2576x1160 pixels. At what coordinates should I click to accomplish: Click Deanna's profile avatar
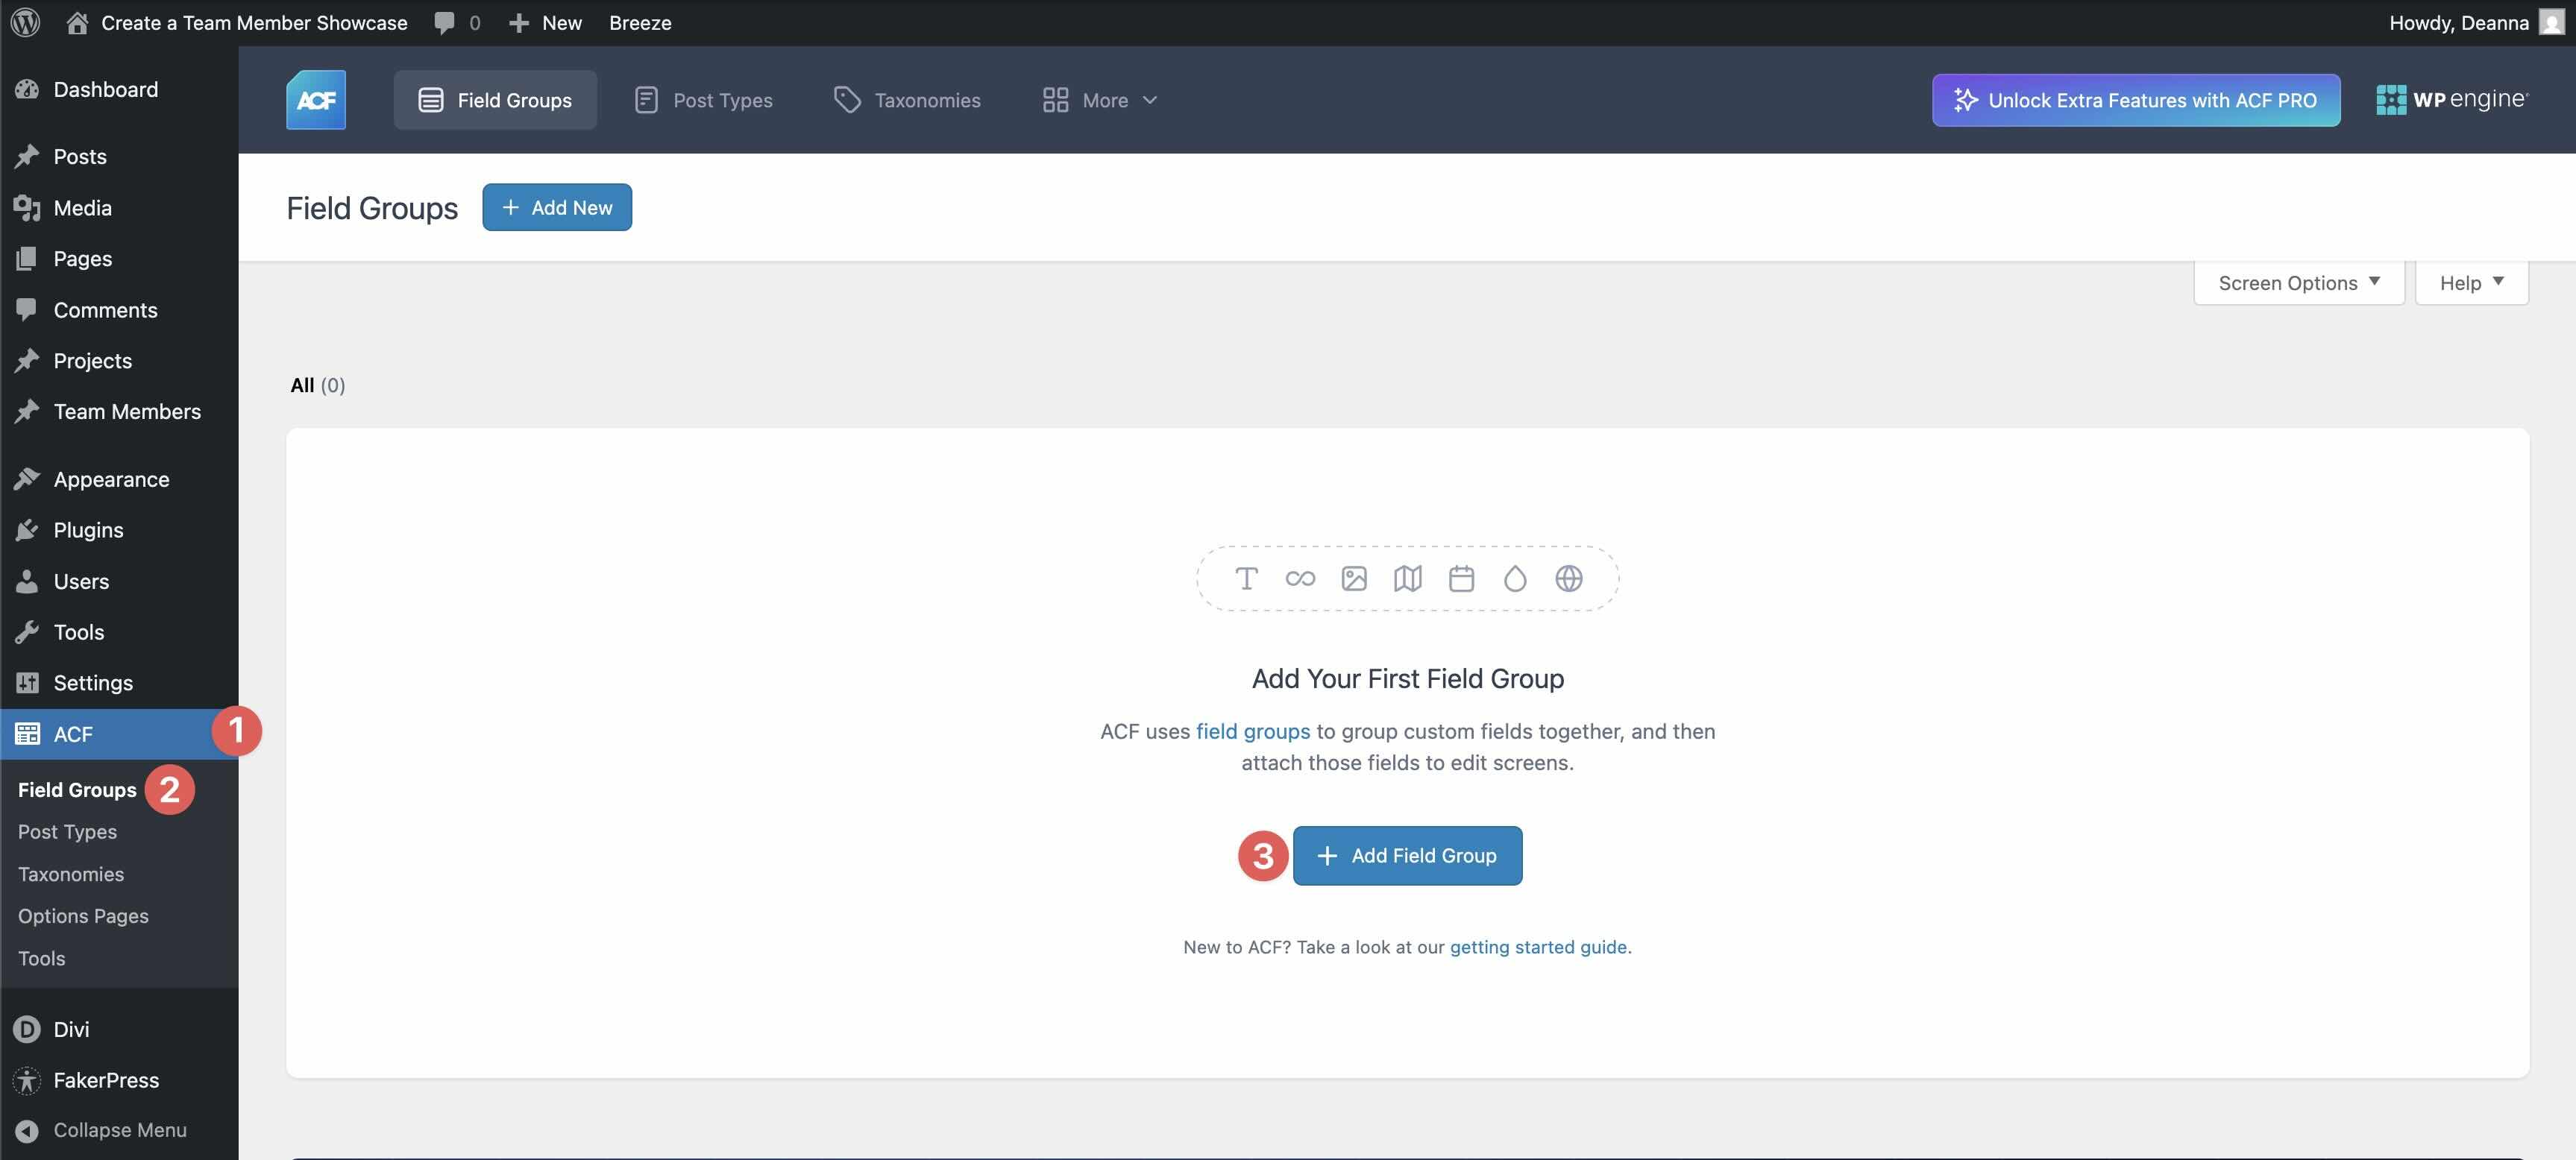click(x=2551, y=22)
